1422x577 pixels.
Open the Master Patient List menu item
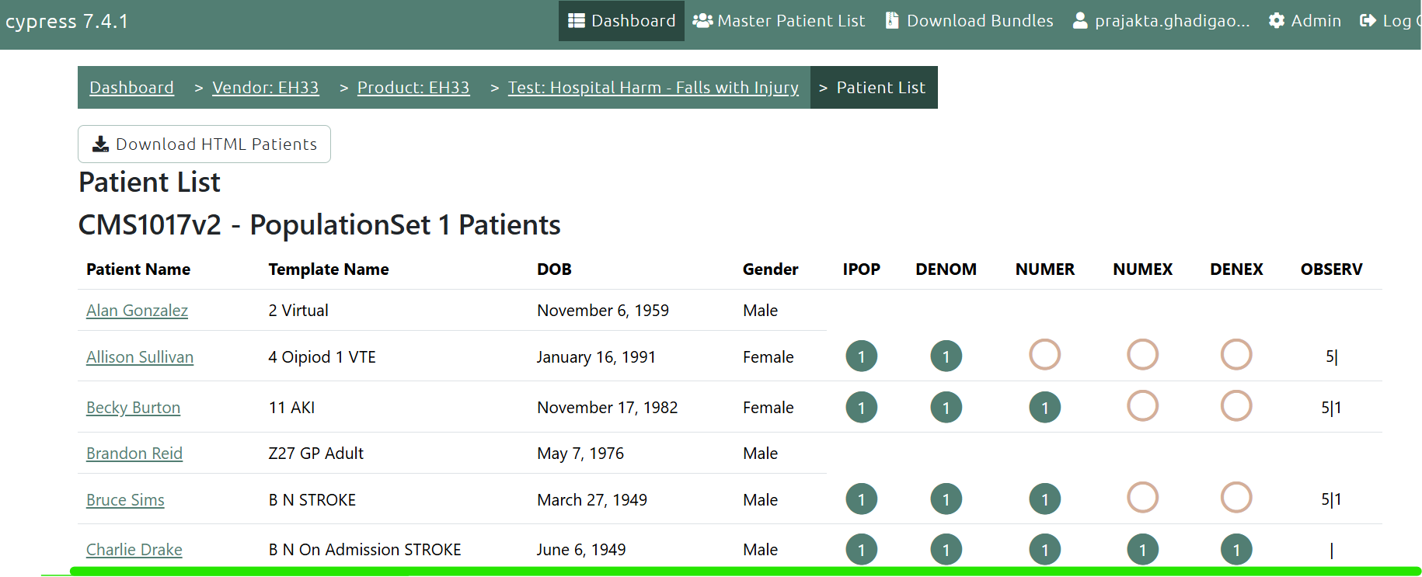[790, 21]
